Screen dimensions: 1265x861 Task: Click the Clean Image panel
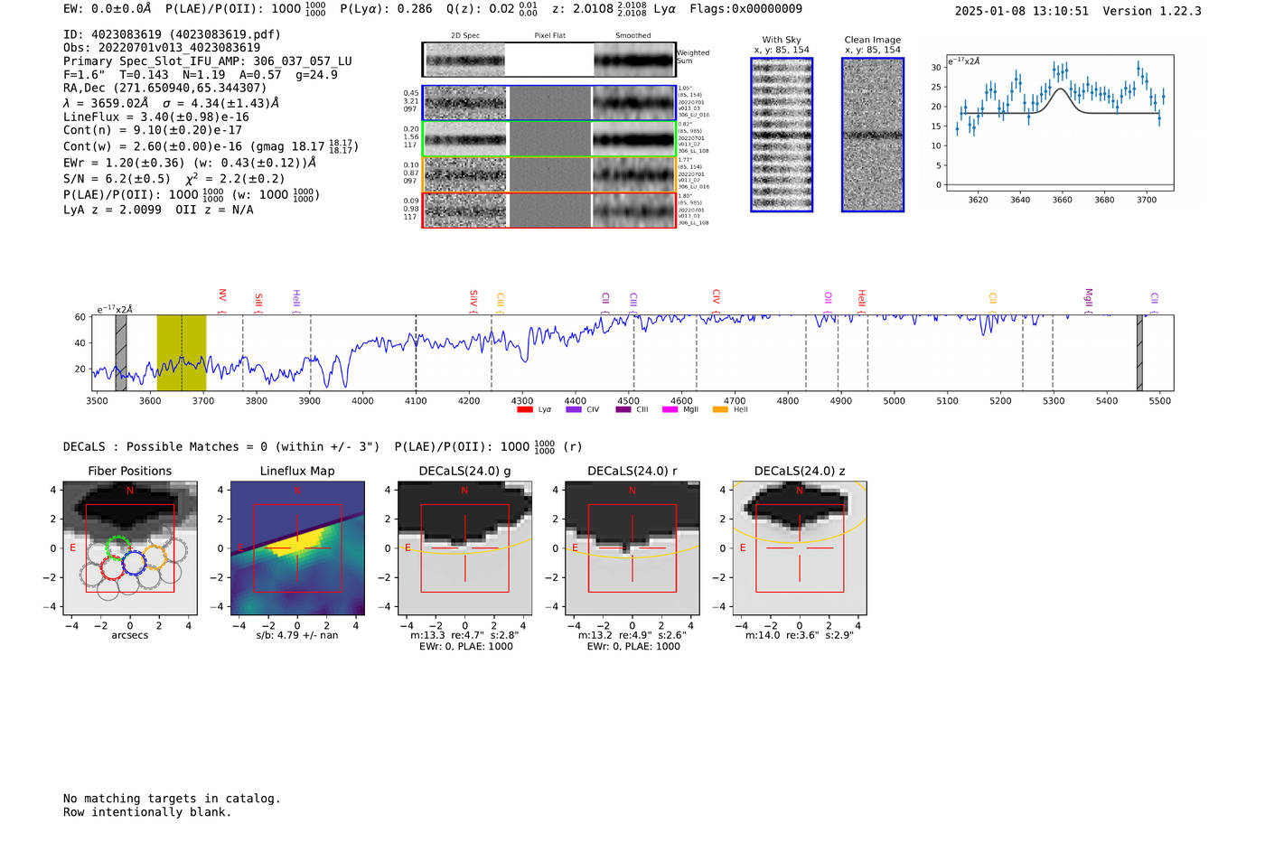tap(873, 135)
